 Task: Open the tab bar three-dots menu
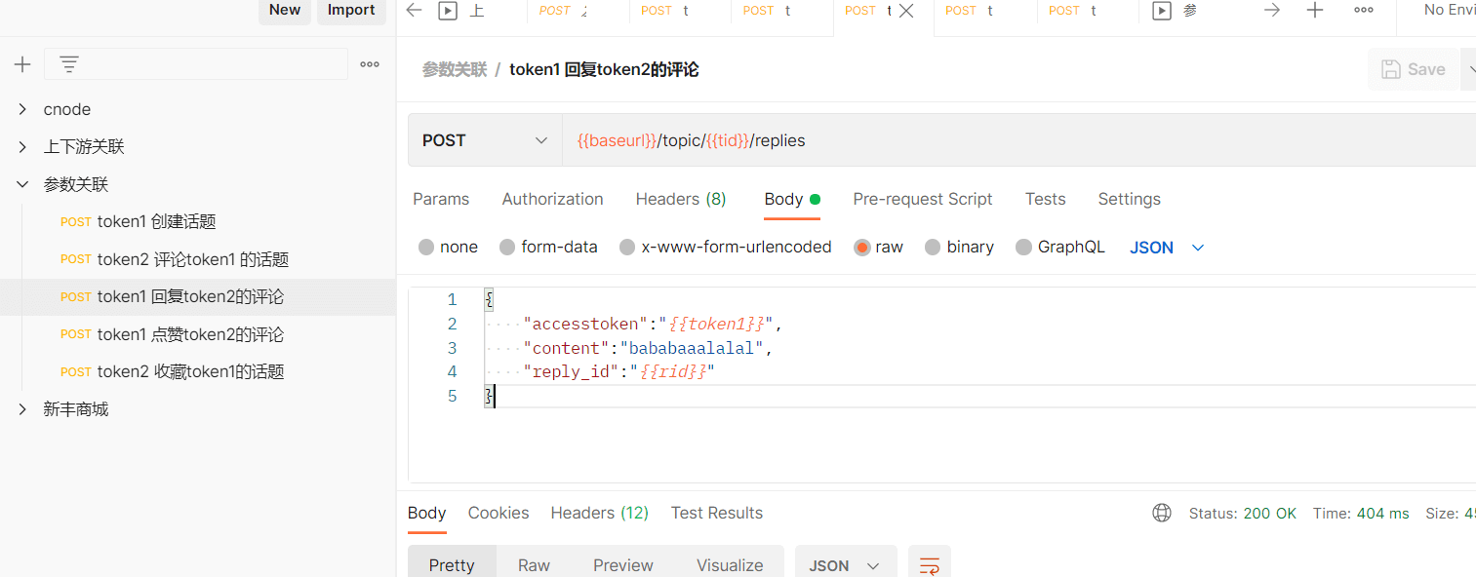(x=1364, y=11)
